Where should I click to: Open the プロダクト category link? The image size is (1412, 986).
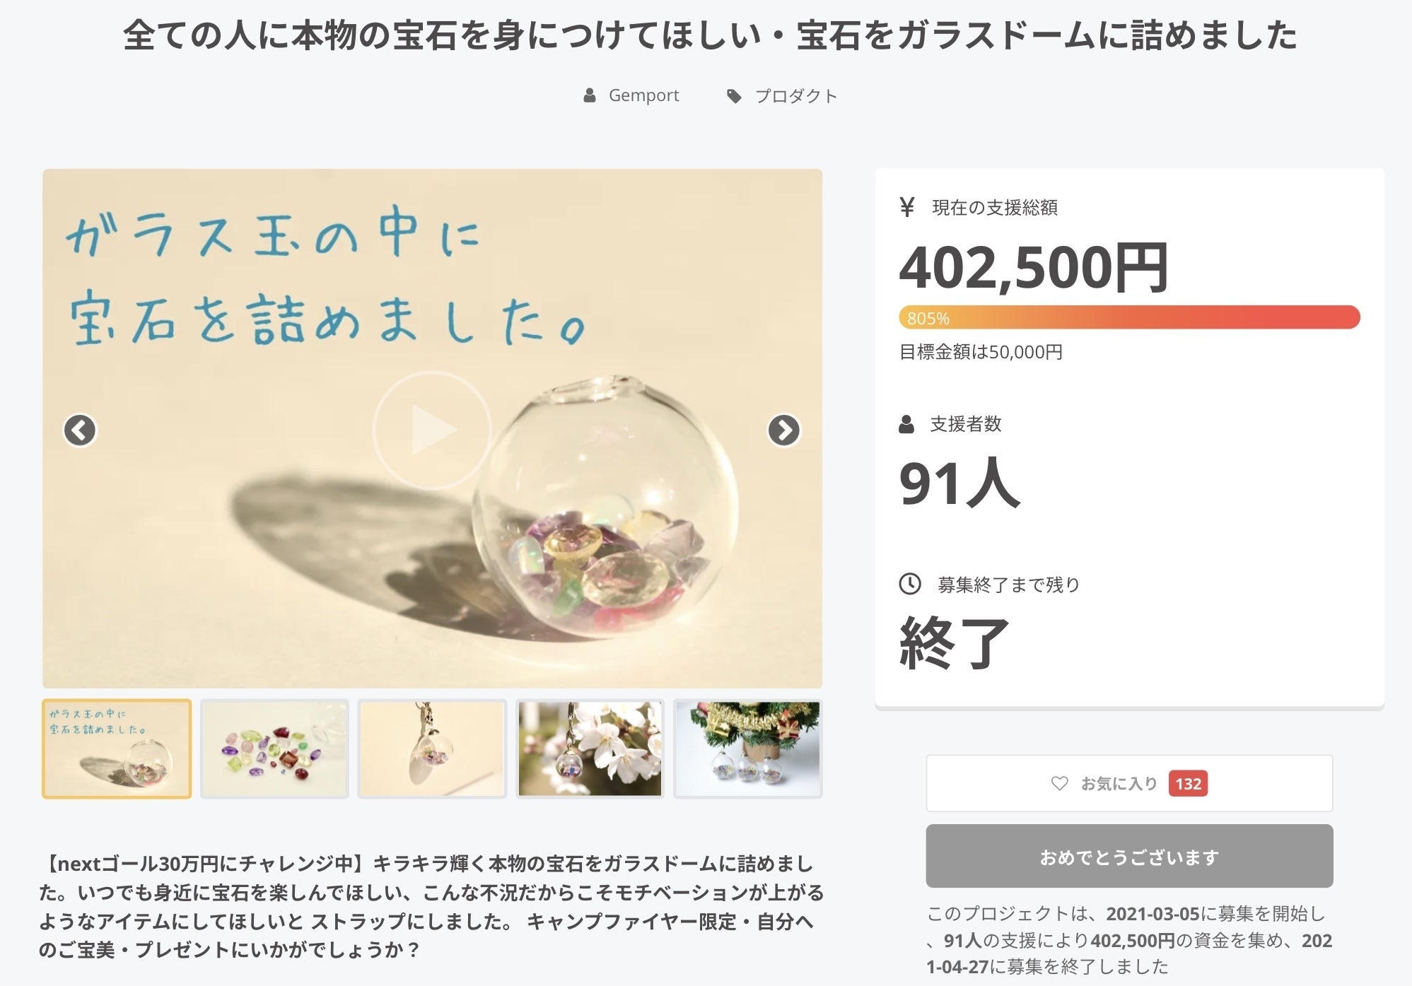click(x=795, y=96)
